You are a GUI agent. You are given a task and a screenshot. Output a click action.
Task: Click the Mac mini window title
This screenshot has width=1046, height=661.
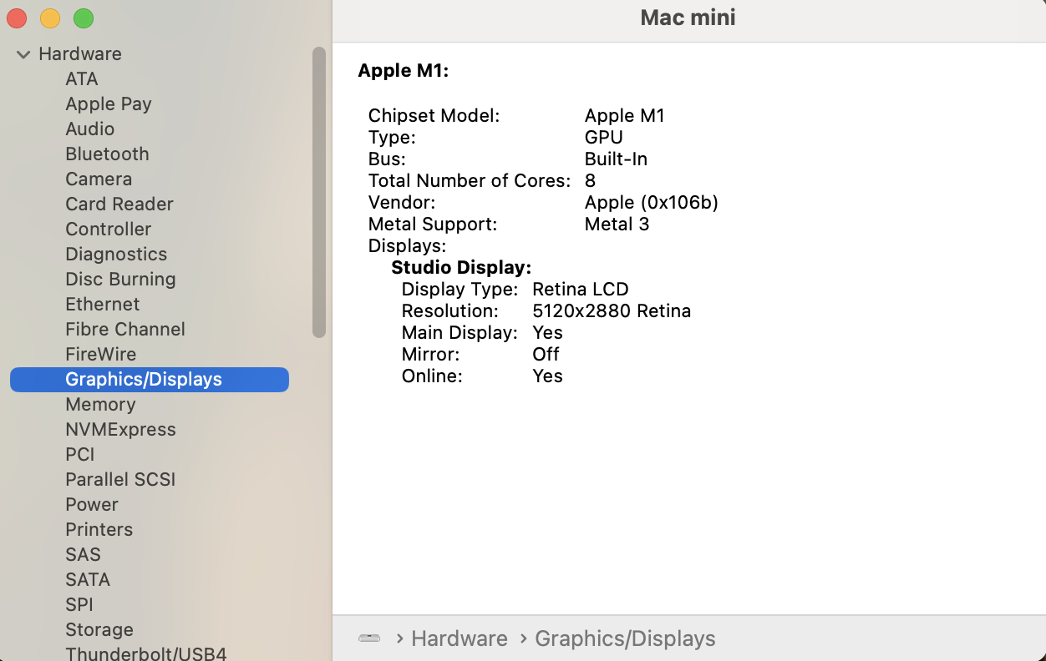coord(688,18)
